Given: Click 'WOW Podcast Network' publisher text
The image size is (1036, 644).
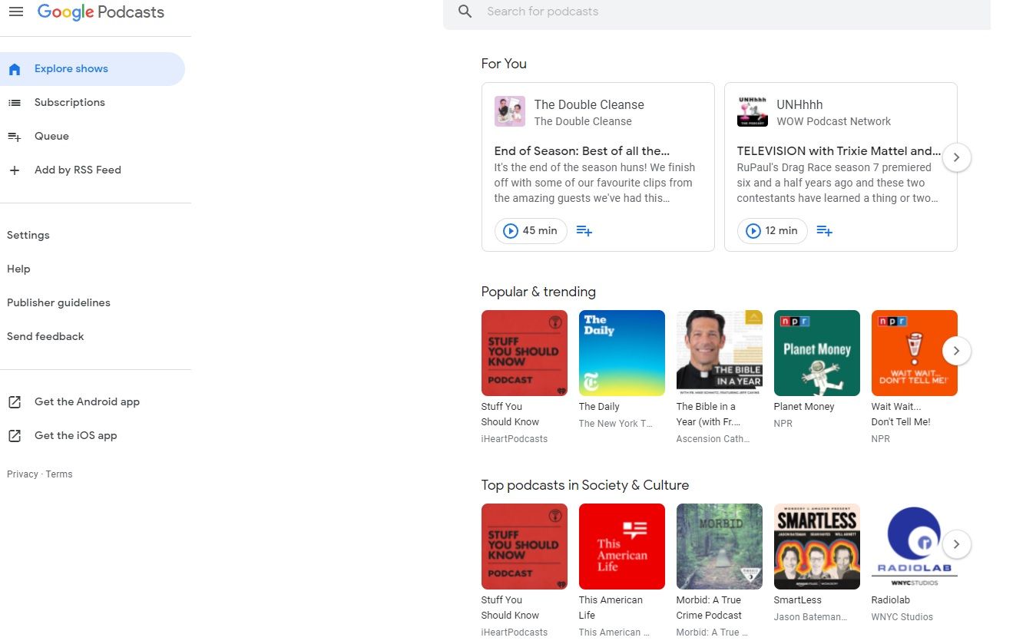Looking at the screenshot, I should [834, 121].
